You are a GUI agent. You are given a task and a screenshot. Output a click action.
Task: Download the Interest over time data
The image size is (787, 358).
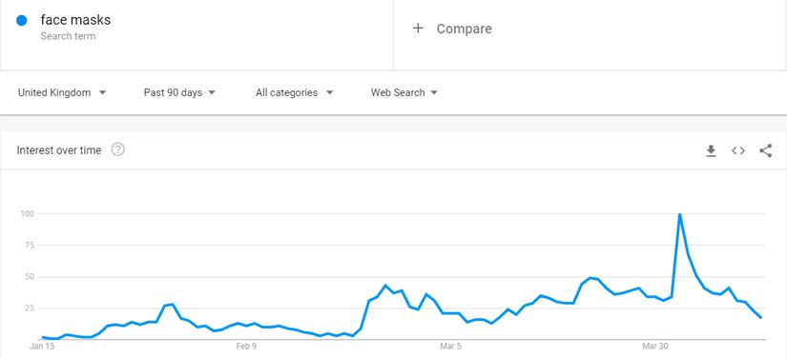711,150
